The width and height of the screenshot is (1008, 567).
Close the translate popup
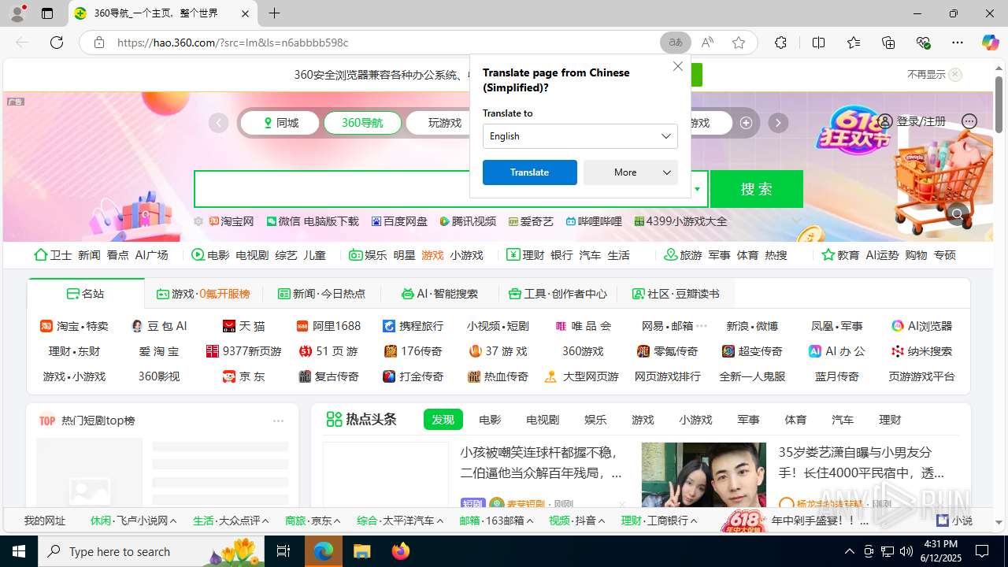678,66
